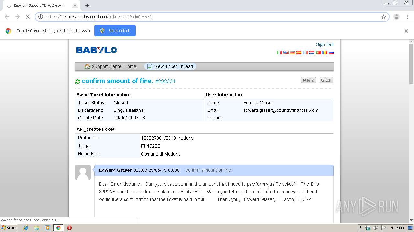Viewport: 414px width, 232px height.
Task: Select the View Ticket Thread tab
Action: coord(170,66)
